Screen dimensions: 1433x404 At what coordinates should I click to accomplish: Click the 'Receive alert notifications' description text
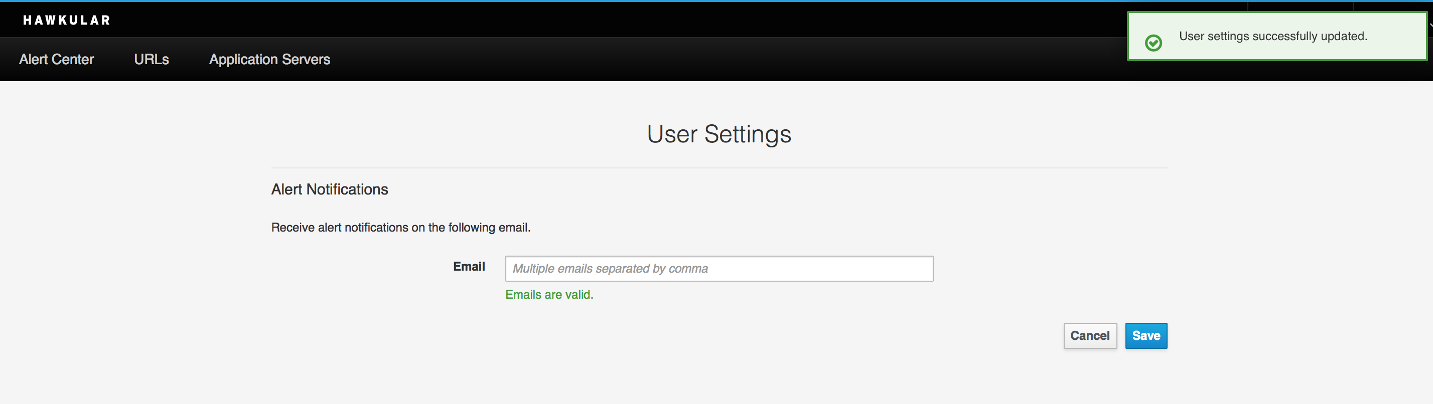(400, 227)
